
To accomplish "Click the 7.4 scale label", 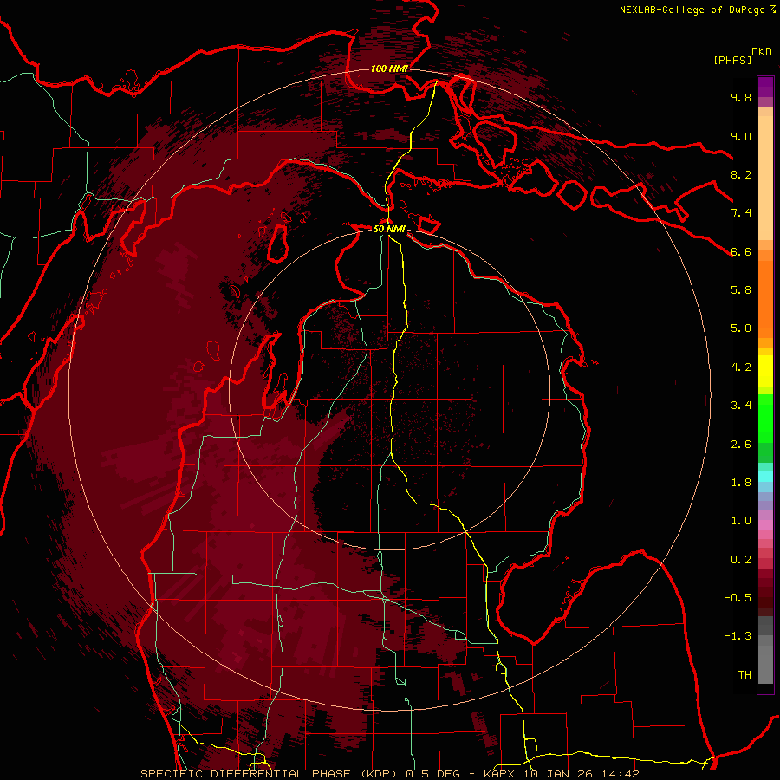I will point(741,213).
